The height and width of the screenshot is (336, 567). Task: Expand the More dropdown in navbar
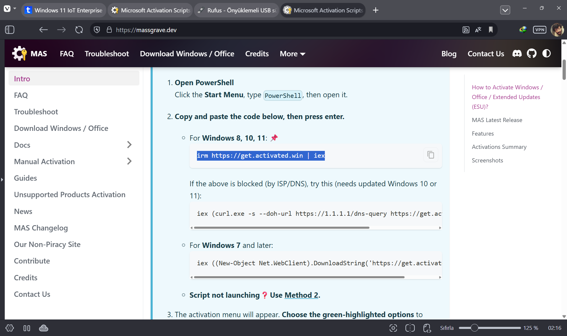tap(292, 54)
